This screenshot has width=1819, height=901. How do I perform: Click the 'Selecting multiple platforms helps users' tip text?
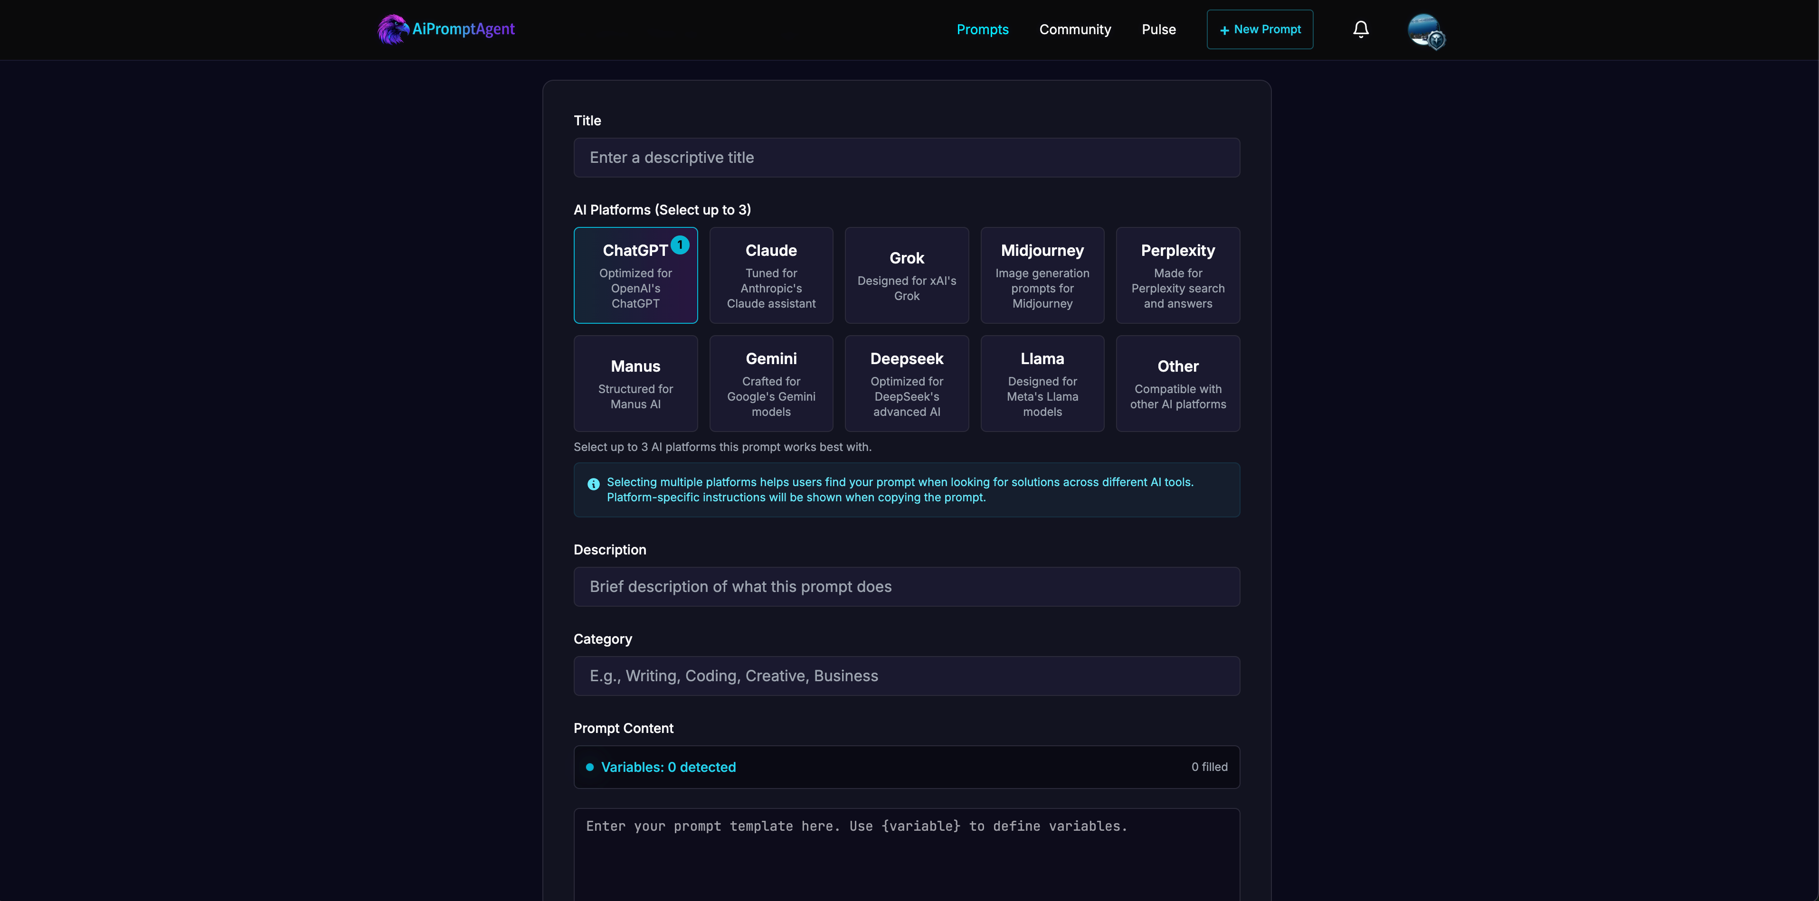(900, 489)
